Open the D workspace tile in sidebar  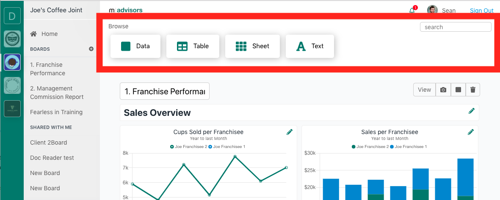pyautogui.click(x=12, y=16)
